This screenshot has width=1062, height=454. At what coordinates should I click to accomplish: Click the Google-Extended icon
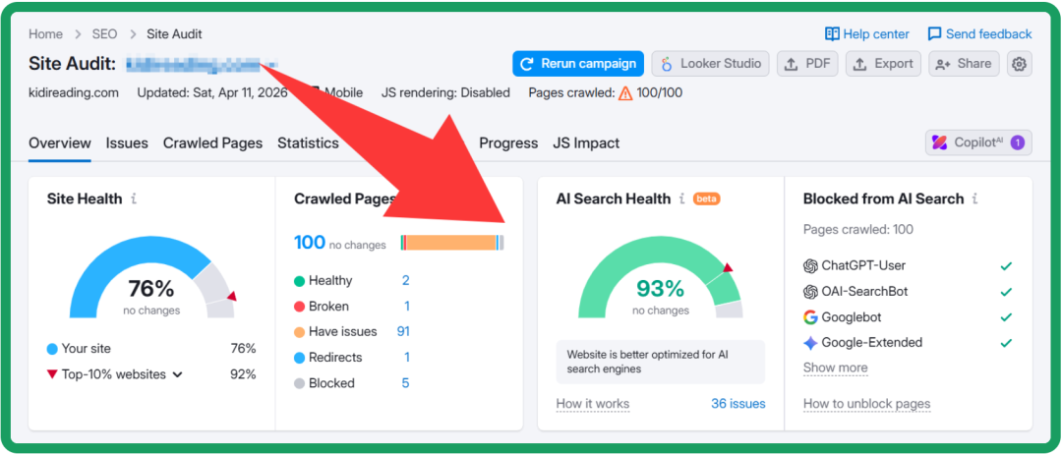[810, 342]
